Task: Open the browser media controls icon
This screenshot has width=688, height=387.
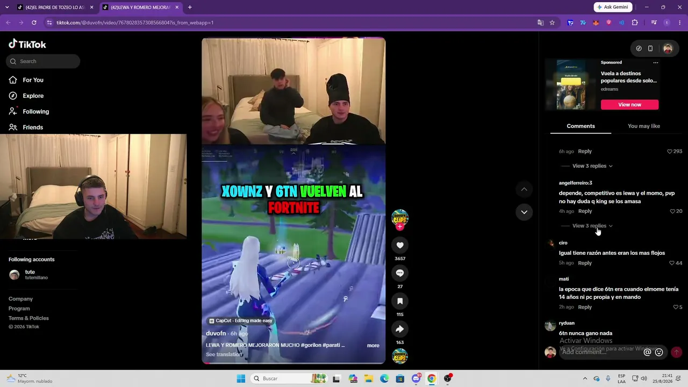Action: coord(654,23)
